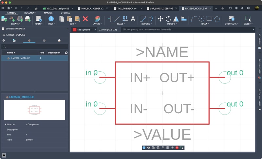Click the job status clock icon

tap(236, 8)
